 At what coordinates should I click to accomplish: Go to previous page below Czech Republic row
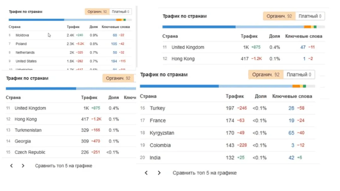pyautogui.click(x=11, y=166)
